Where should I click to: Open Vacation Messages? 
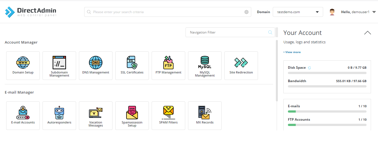tap(96, 116)
